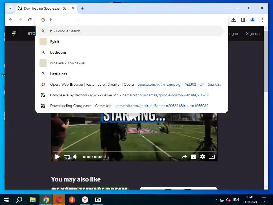The image size is (273, 205).
Task: Click the Log in link
Action: tap(233, 34)
